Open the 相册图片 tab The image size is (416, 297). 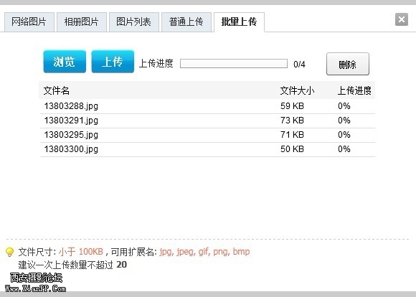[x=82, y=22]
